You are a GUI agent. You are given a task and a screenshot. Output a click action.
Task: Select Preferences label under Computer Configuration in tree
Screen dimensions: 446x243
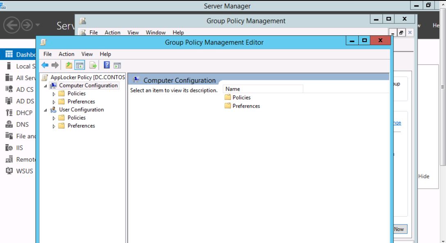click(81, 102)
